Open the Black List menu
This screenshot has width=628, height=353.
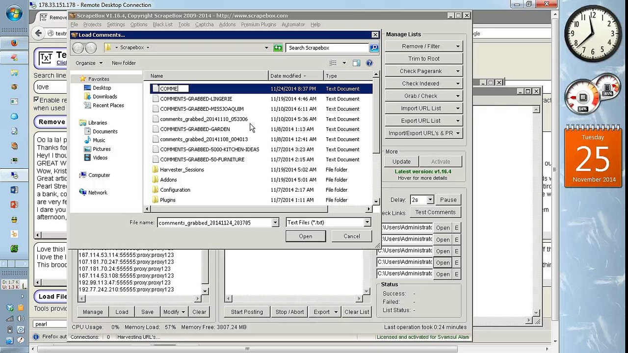[x=162, y=25]
